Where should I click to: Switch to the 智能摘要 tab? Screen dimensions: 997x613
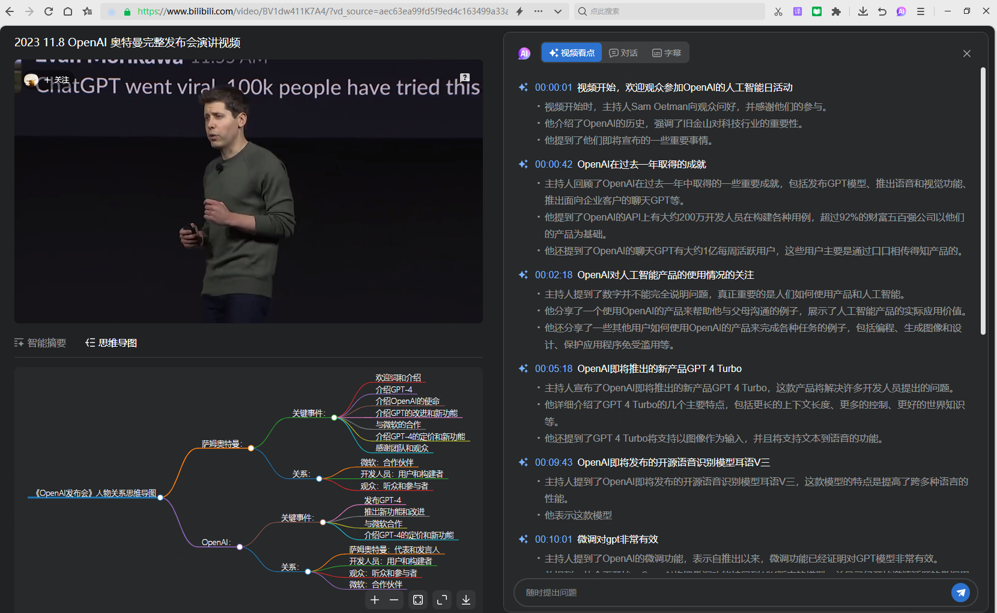(40, 343)
